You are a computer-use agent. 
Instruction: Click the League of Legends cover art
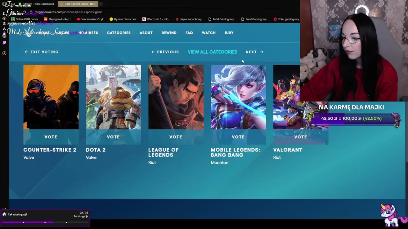(x=176, y=97)
